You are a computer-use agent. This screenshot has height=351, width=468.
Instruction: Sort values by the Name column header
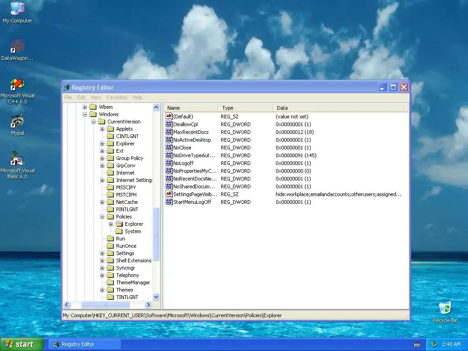(x=191, y=108)
